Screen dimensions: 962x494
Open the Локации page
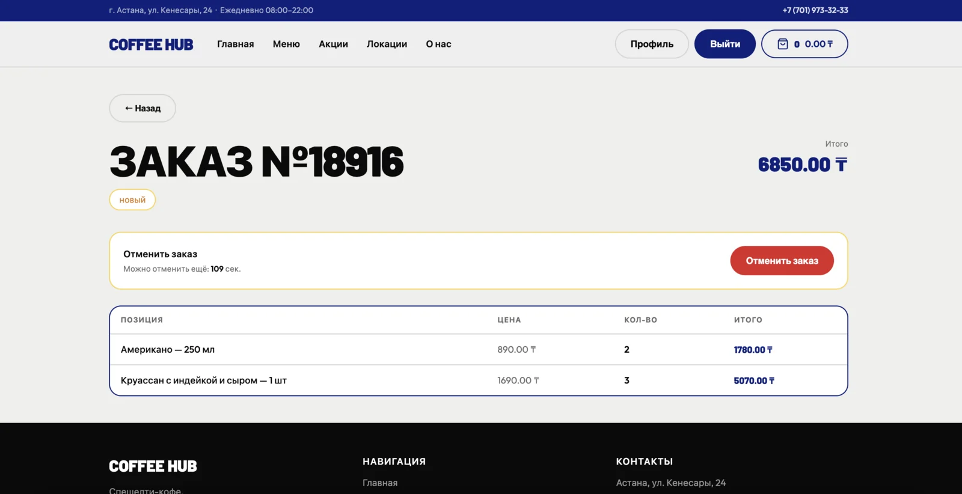387,44
